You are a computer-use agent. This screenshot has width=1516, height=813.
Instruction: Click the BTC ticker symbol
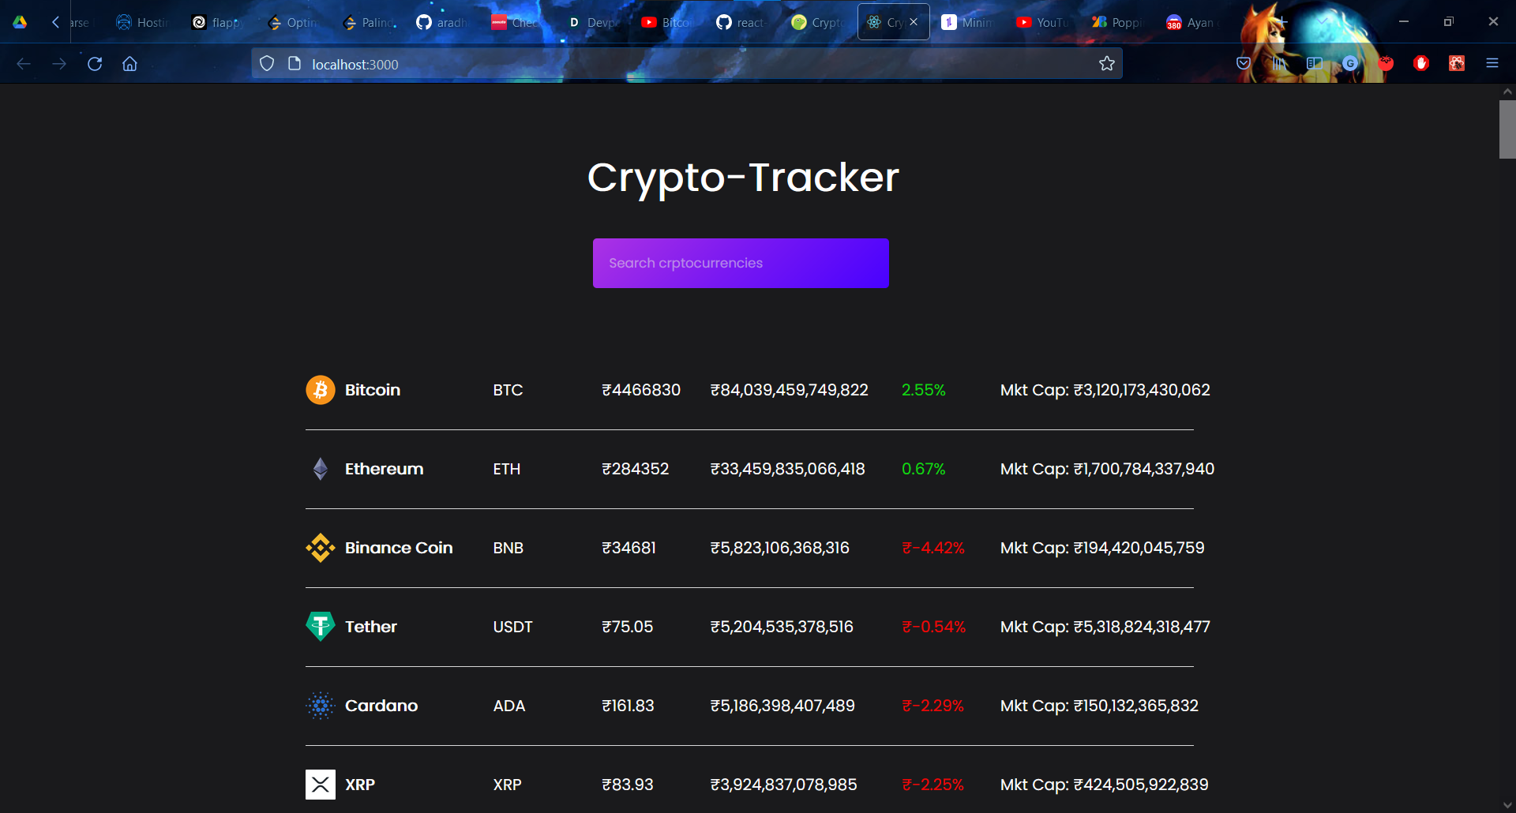(x=508, y=390)
